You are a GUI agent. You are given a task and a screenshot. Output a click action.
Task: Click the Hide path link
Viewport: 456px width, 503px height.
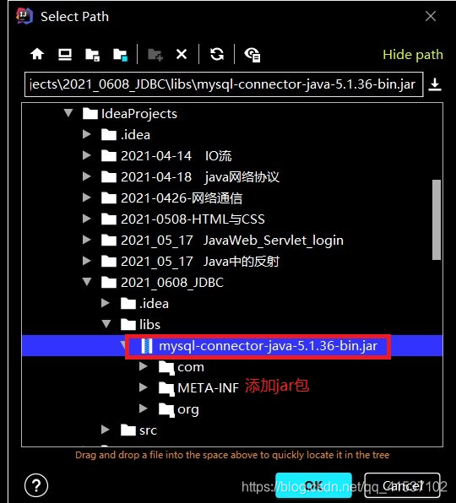[x=413, y=55]
